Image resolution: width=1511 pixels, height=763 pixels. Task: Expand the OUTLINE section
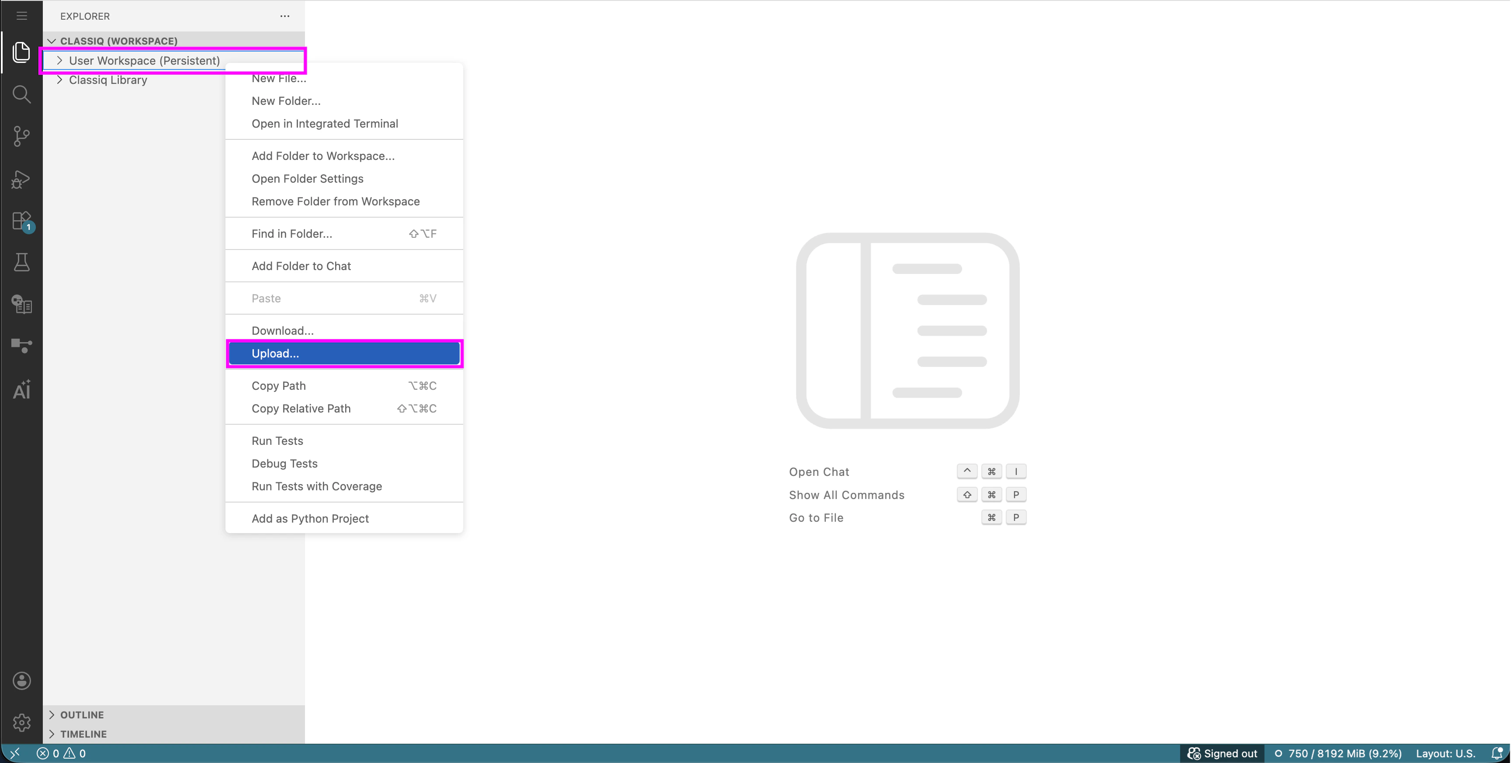[x=173, y=714]
